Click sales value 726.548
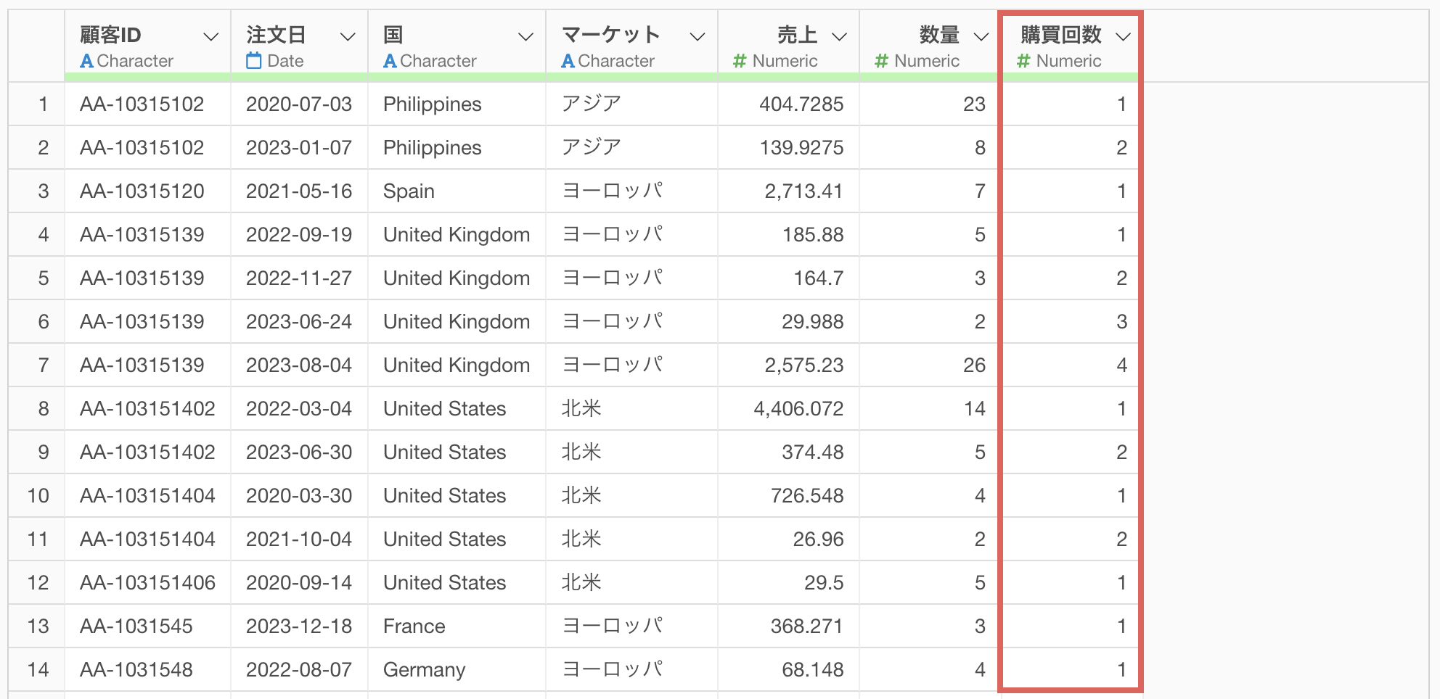The image size is (1440, 699). (x=807, y=496)
